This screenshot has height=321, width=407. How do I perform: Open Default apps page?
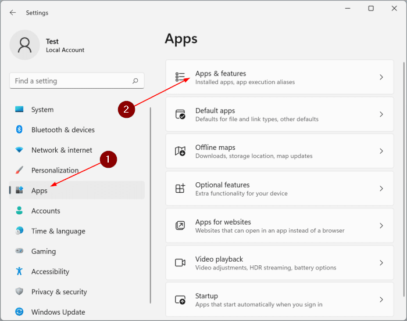click(x=280, y=114)
